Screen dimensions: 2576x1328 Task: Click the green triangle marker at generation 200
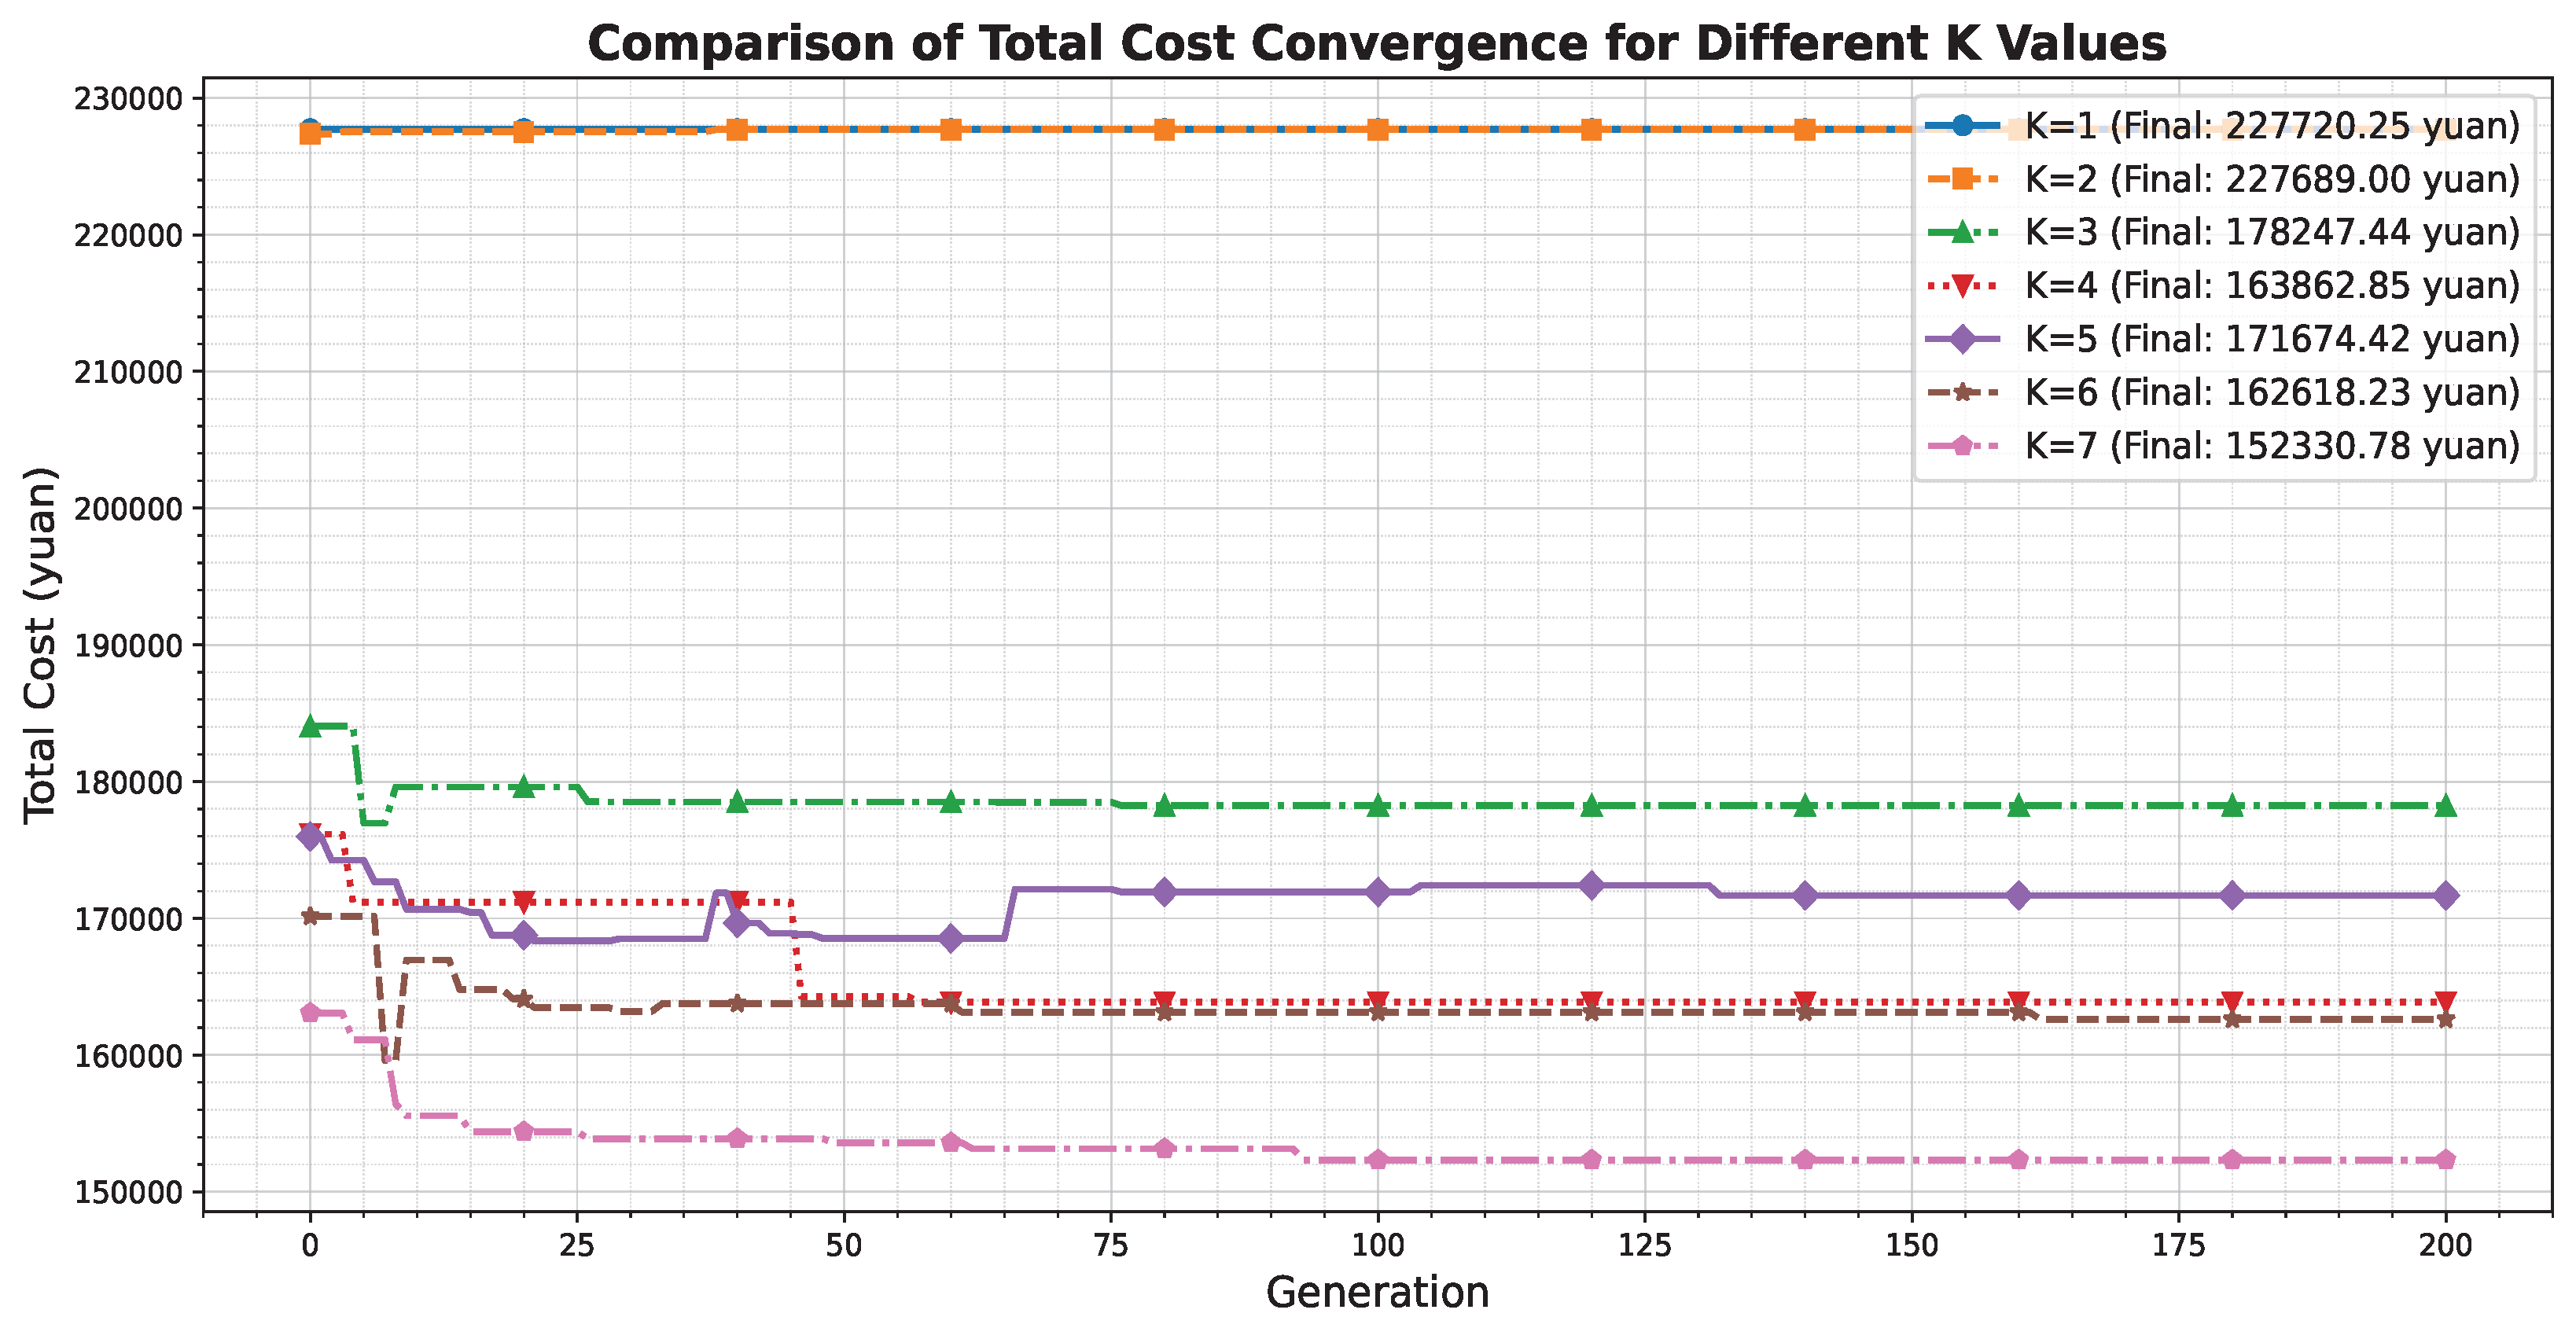[x=2445, y=805]
